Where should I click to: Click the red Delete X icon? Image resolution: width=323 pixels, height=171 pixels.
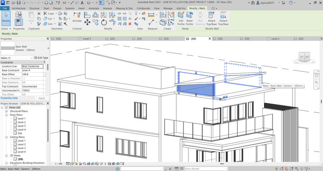point(130,24)
